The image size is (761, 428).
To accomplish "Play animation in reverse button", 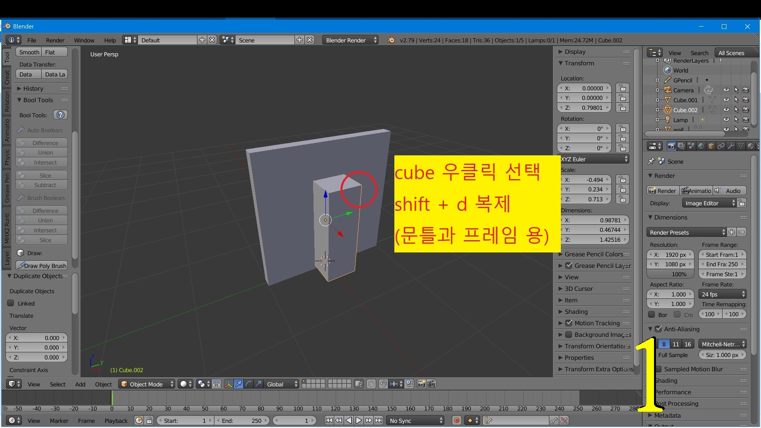I will (349, 420).
